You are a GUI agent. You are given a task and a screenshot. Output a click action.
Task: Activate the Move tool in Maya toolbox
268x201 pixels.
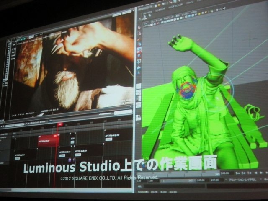point(139,44)
